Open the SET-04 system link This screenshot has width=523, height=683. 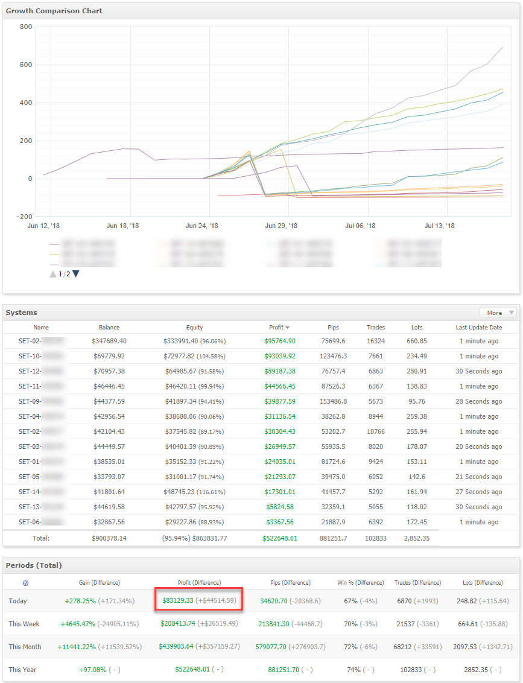[42, 416]
